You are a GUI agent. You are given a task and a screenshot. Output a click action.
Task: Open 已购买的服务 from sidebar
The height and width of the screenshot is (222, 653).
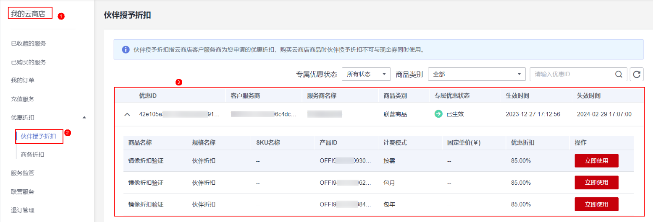click(x=29, y=62)
